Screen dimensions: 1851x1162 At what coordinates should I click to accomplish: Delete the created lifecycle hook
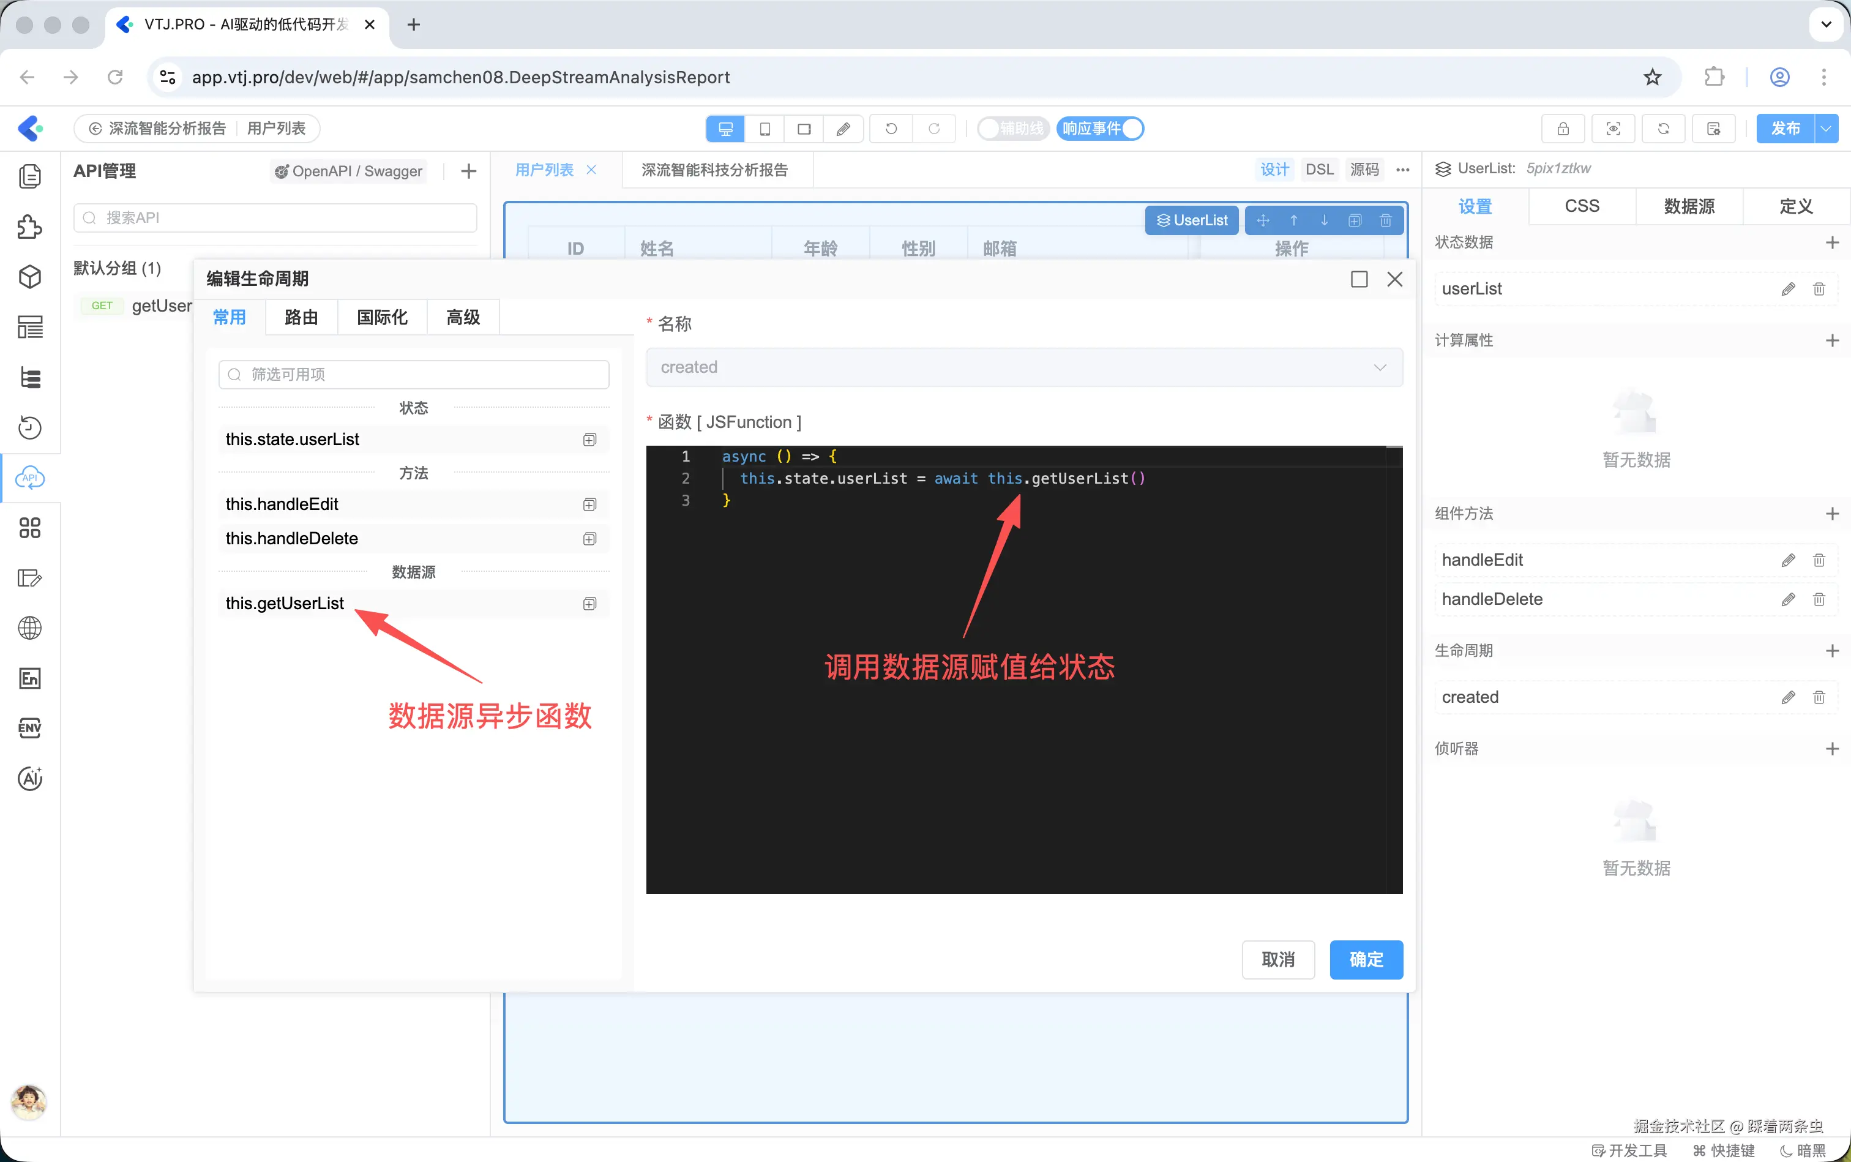1819,697
